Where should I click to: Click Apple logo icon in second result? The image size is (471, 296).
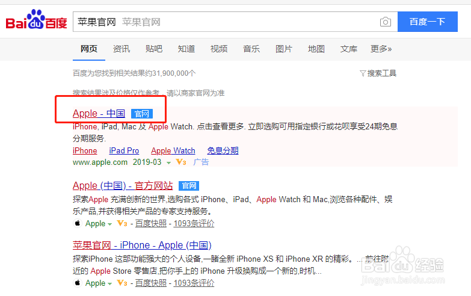point(78,223)
